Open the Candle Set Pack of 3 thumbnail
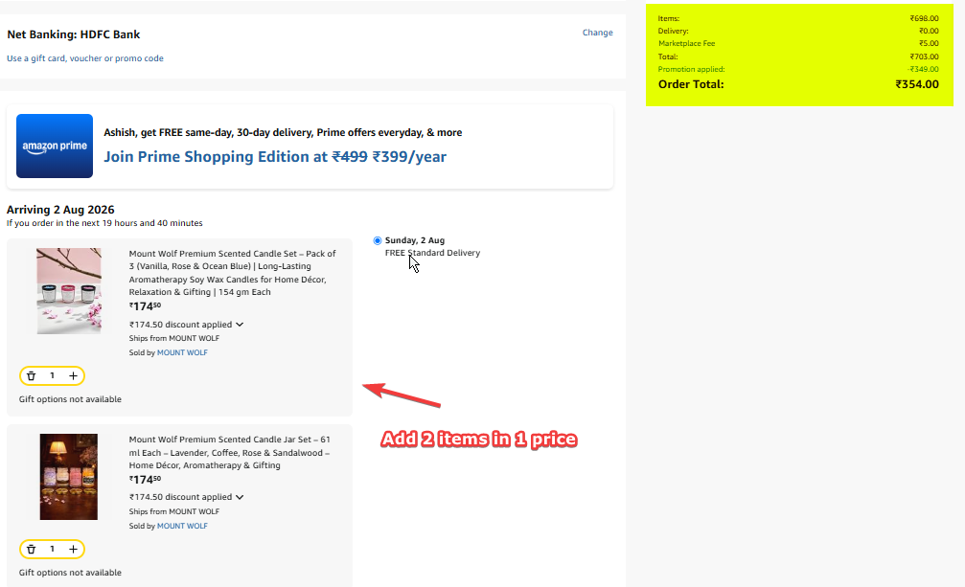This screenshot has width=965, height=587. (69, 291)
